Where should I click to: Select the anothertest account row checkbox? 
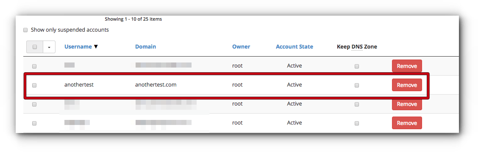34,85
